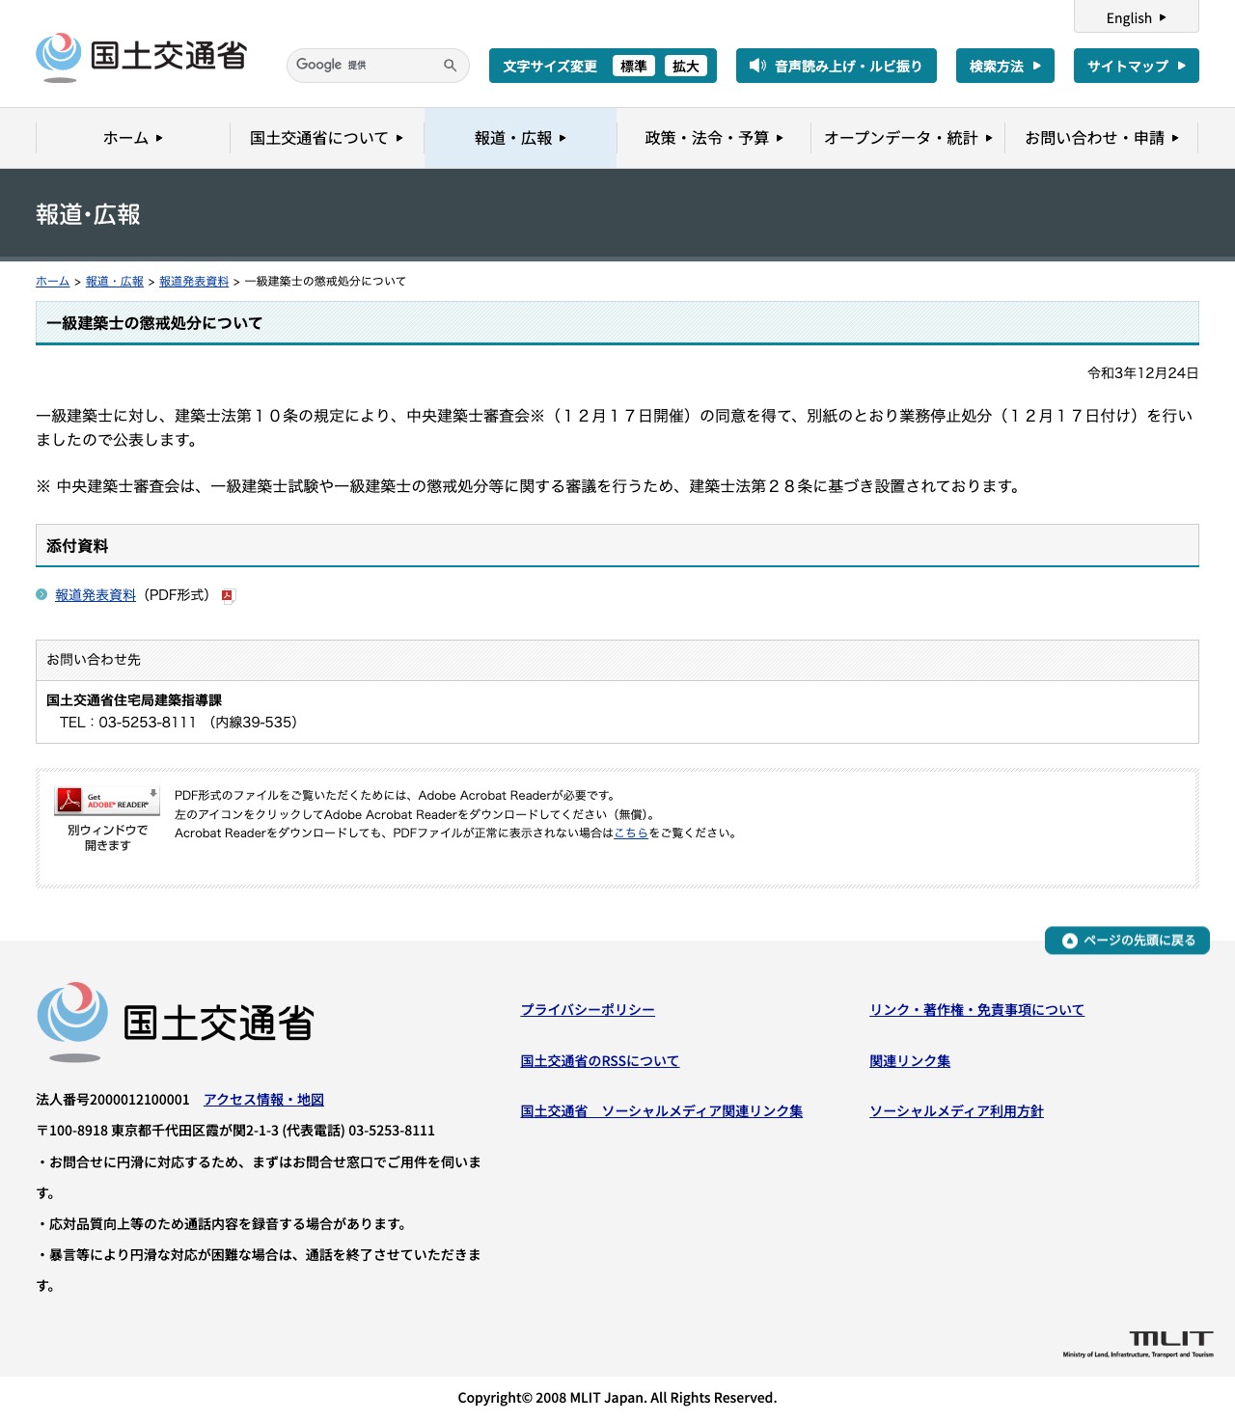
Task: Open the ソーシャルメディア関連リンク集 link
Action: point(662,1111)
